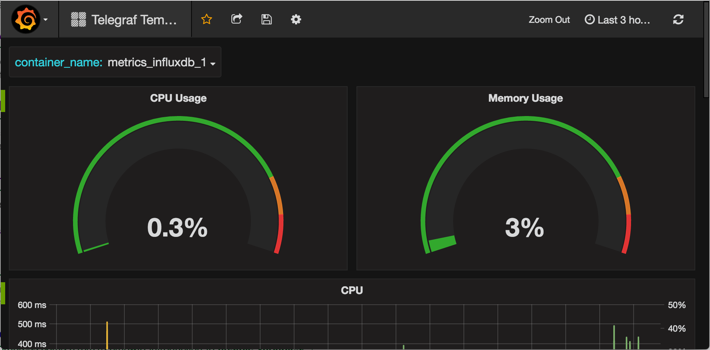Screen dimensions: 710x350
Task: Open the CPU graph panel title menu
Action: (352, 290)
